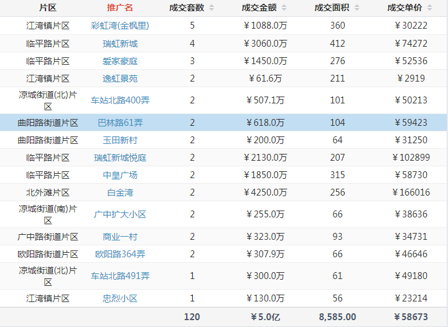Open 中皇广场 project link

click(x=120, y=175)
